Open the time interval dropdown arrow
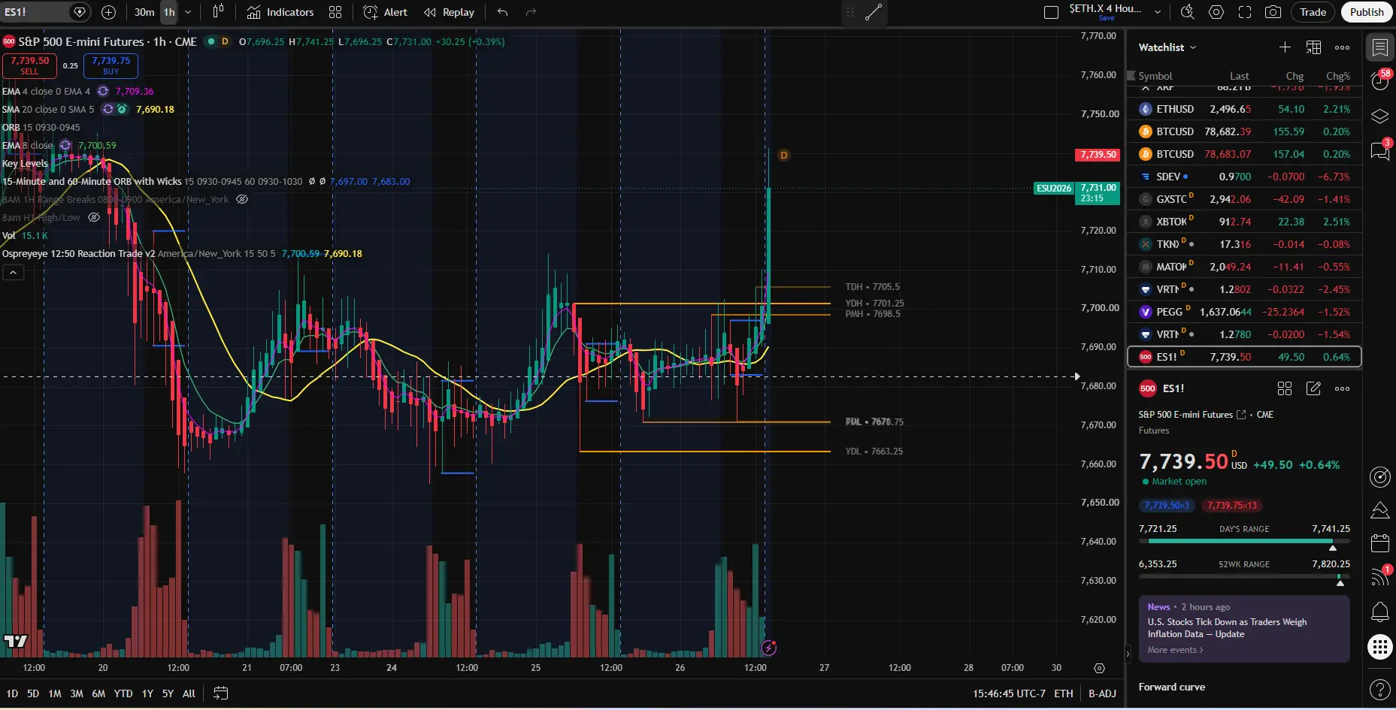This screenshot has height=710, width=1396. 188,12
